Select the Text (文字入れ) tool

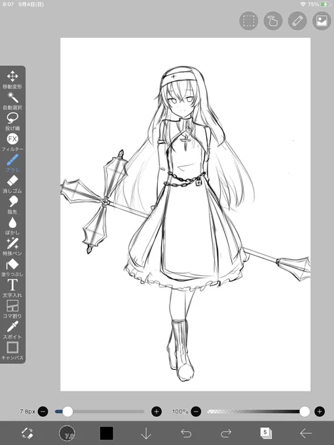12,289
